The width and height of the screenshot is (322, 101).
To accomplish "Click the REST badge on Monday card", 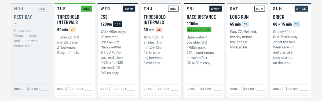I will [43, 9].
